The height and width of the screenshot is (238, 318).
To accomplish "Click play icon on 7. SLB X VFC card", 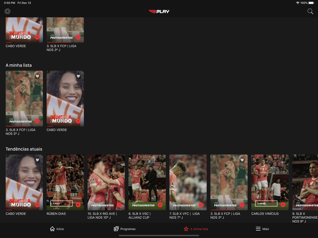I will pyautogui.click(x=201, y=205).
